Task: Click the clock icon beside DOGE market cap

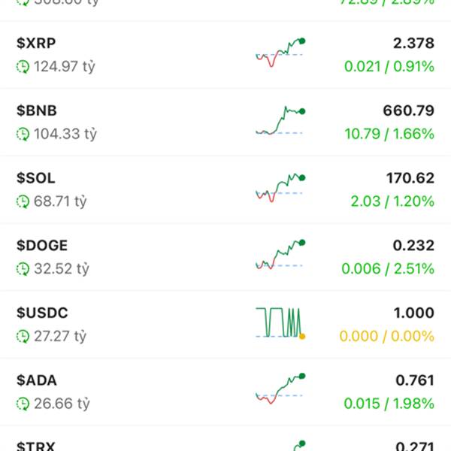Action: point(23,269)
